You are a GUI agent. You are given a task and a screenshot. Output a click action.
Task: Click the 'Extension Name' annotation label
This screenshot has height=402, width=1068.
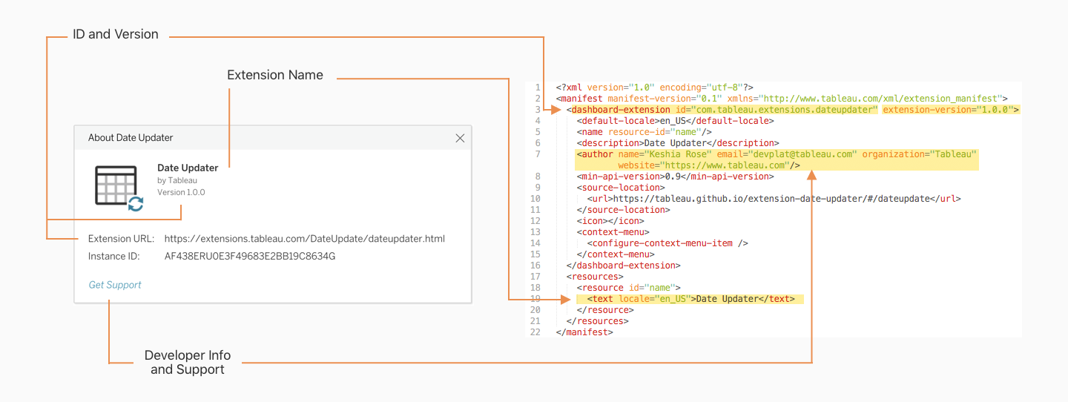click(275, 75)
